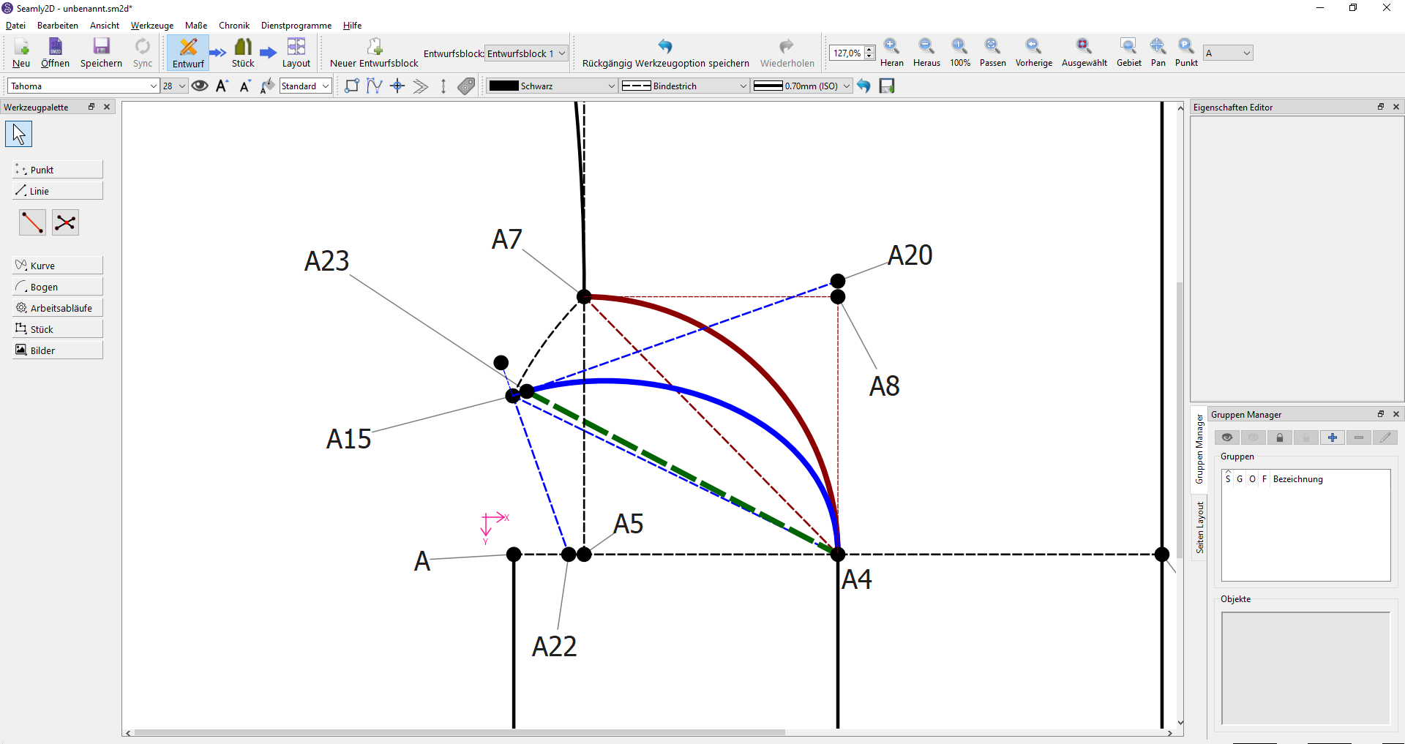Open the Werkzeuge menu
This screenshot has width=1405, height=744.
(x=152, y=26)
